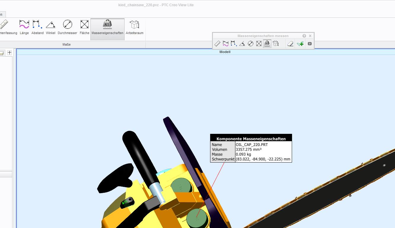Click the layers icon in left panel
395x228 pixels.
coord(2,53)
